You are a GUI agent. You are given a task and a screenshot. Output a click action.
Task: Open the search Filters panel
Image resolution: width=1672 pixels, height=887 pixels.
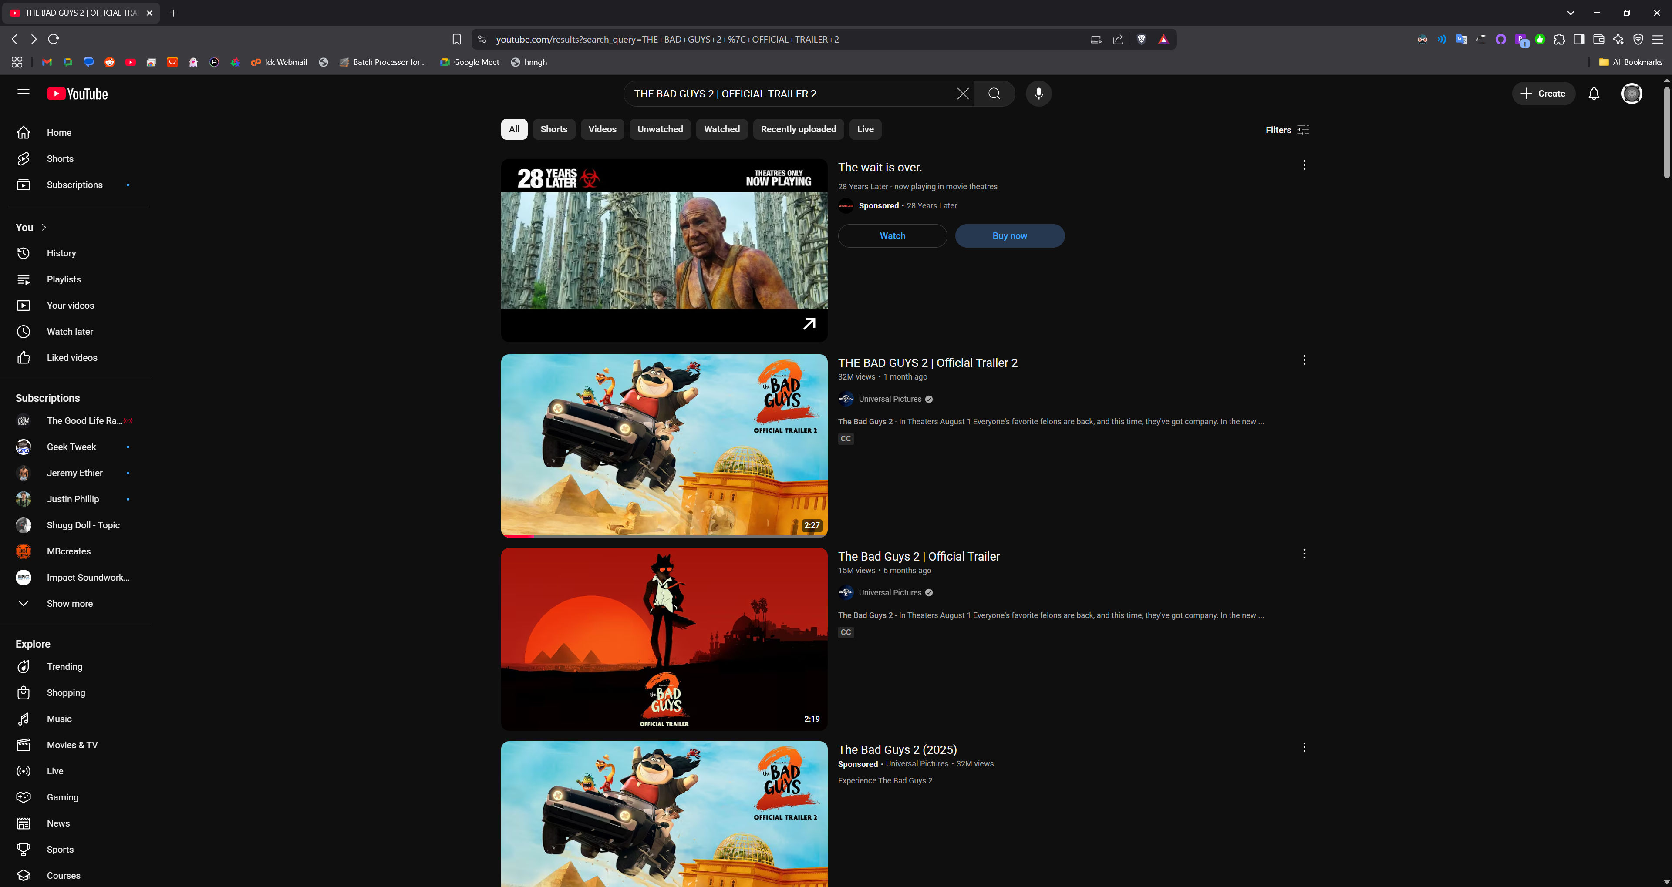pyautogui.click(x=1287, y=131)
